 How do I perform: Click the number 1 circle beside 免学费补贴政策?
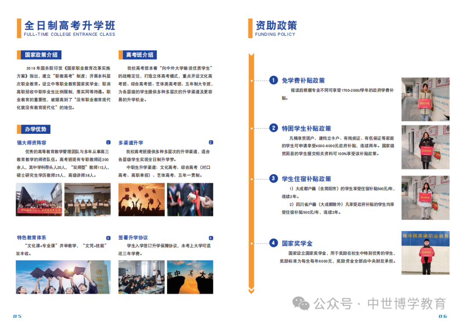point(274,80)
